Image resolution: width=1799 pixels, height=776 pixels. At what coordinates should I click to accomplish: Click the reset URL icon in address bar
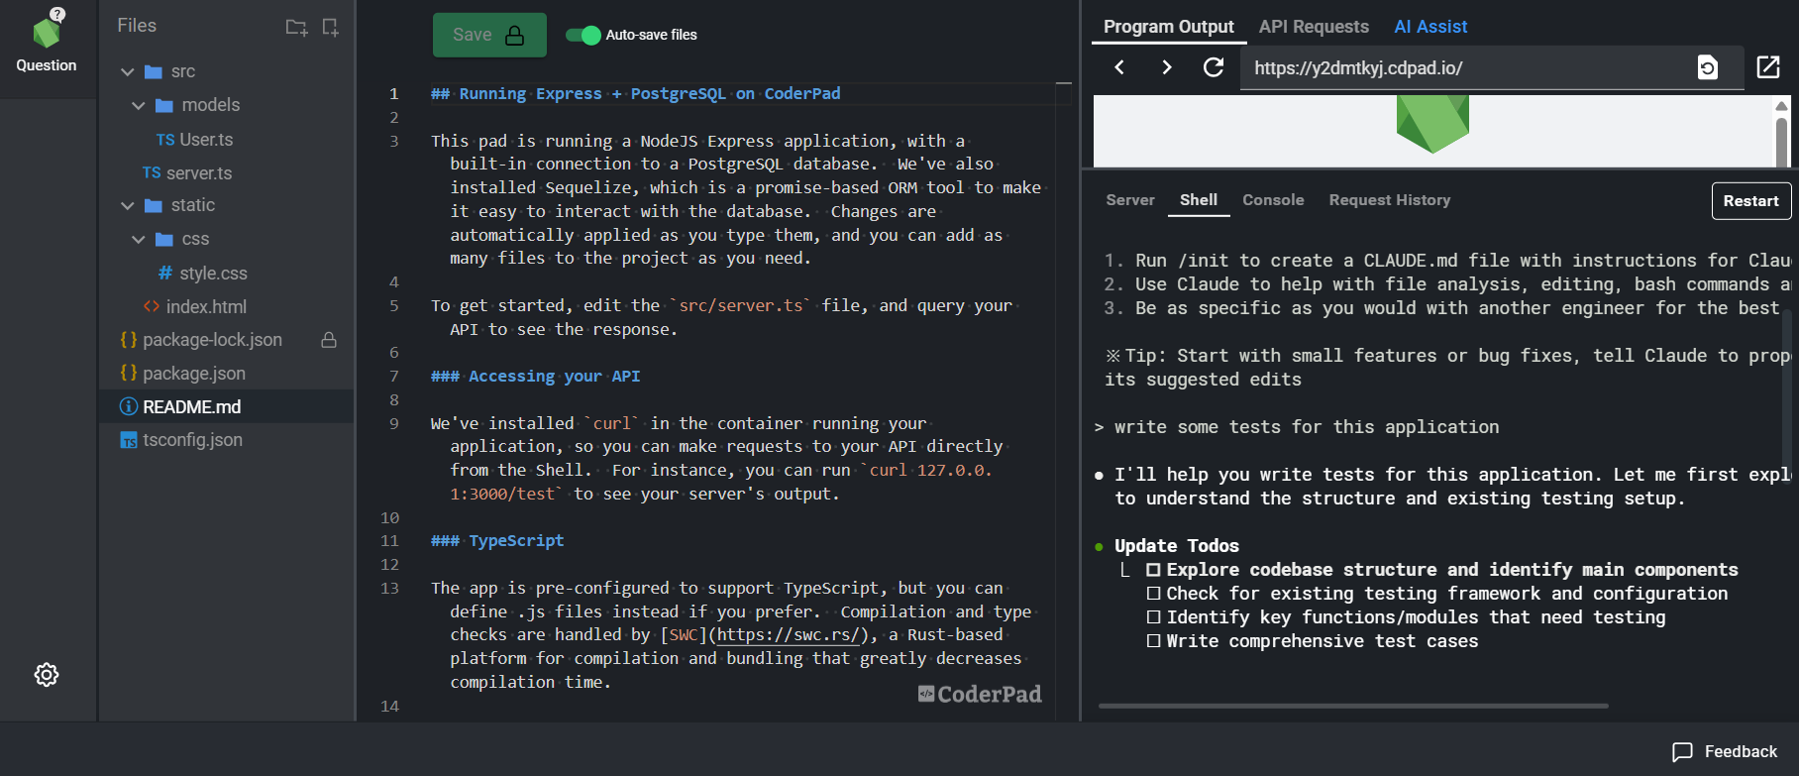tap(1707, 67)
